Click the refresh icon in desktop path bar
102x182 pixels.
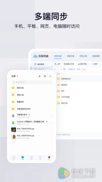click(64, 69)
